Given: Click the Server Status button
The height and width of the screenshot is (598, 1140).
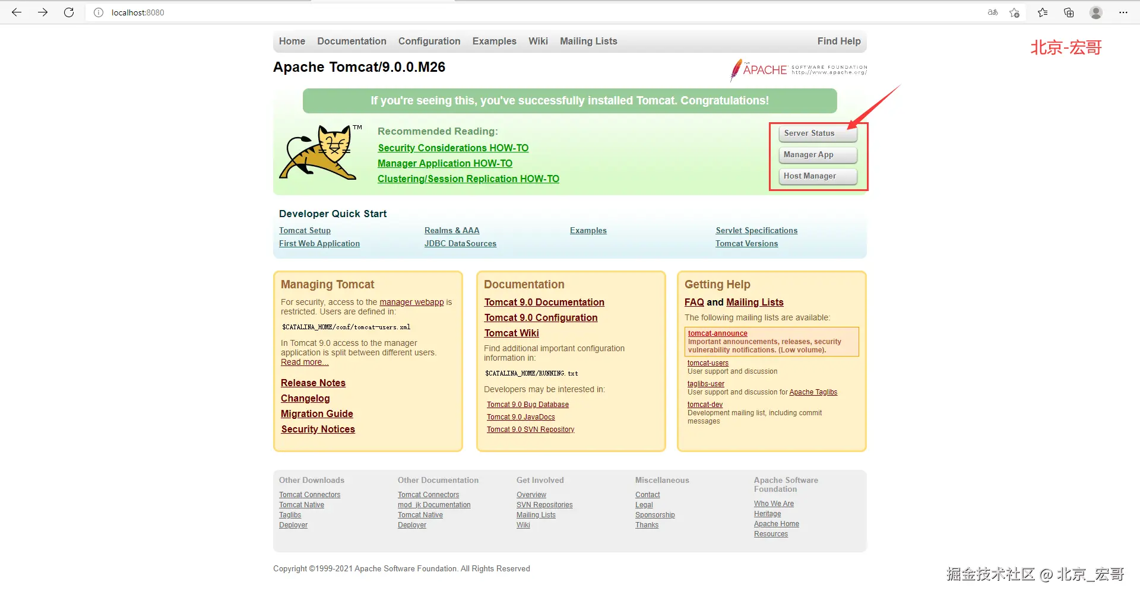Looking at the screenshot, I should pos(818,133).
